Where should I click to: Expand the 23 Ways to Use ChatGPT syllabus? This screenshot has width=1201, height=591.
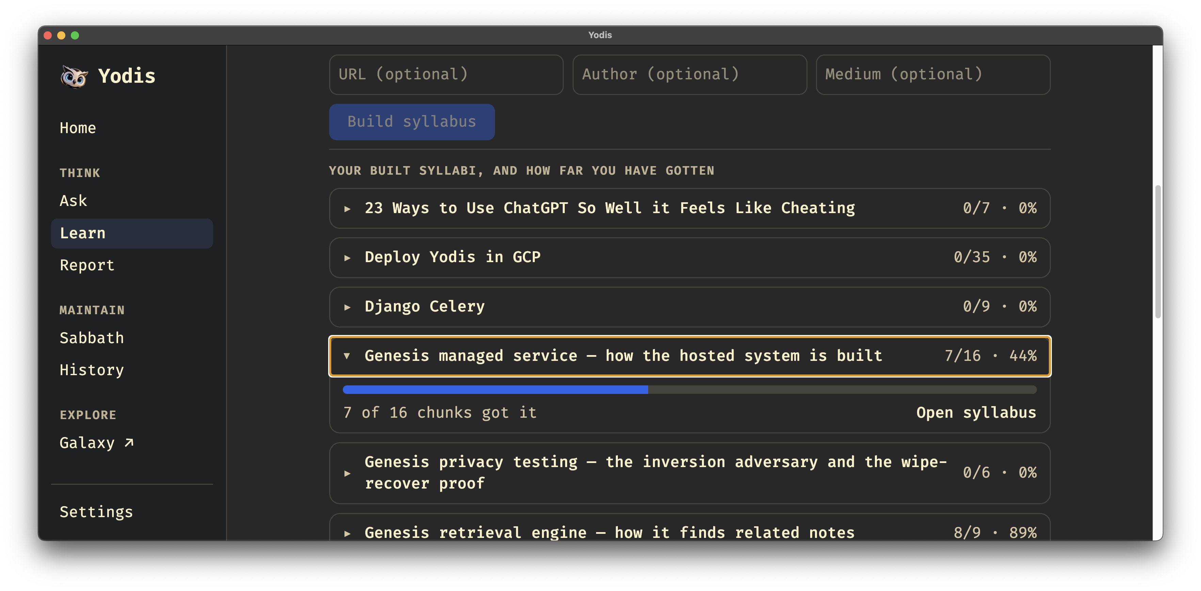click(690, 208)
